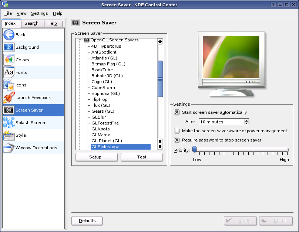This screenshot has height=232, width=299.
Task: Click the bottom scroll up arrow of list
Action: (x=160, y=141)
